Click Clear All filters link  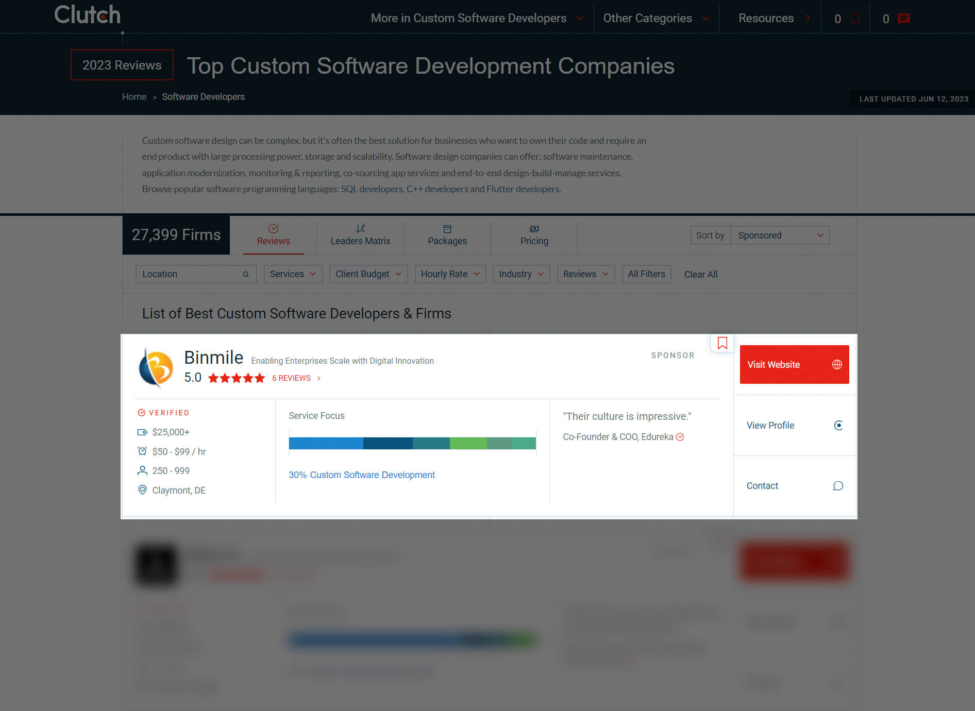click(x=701, y=275)
